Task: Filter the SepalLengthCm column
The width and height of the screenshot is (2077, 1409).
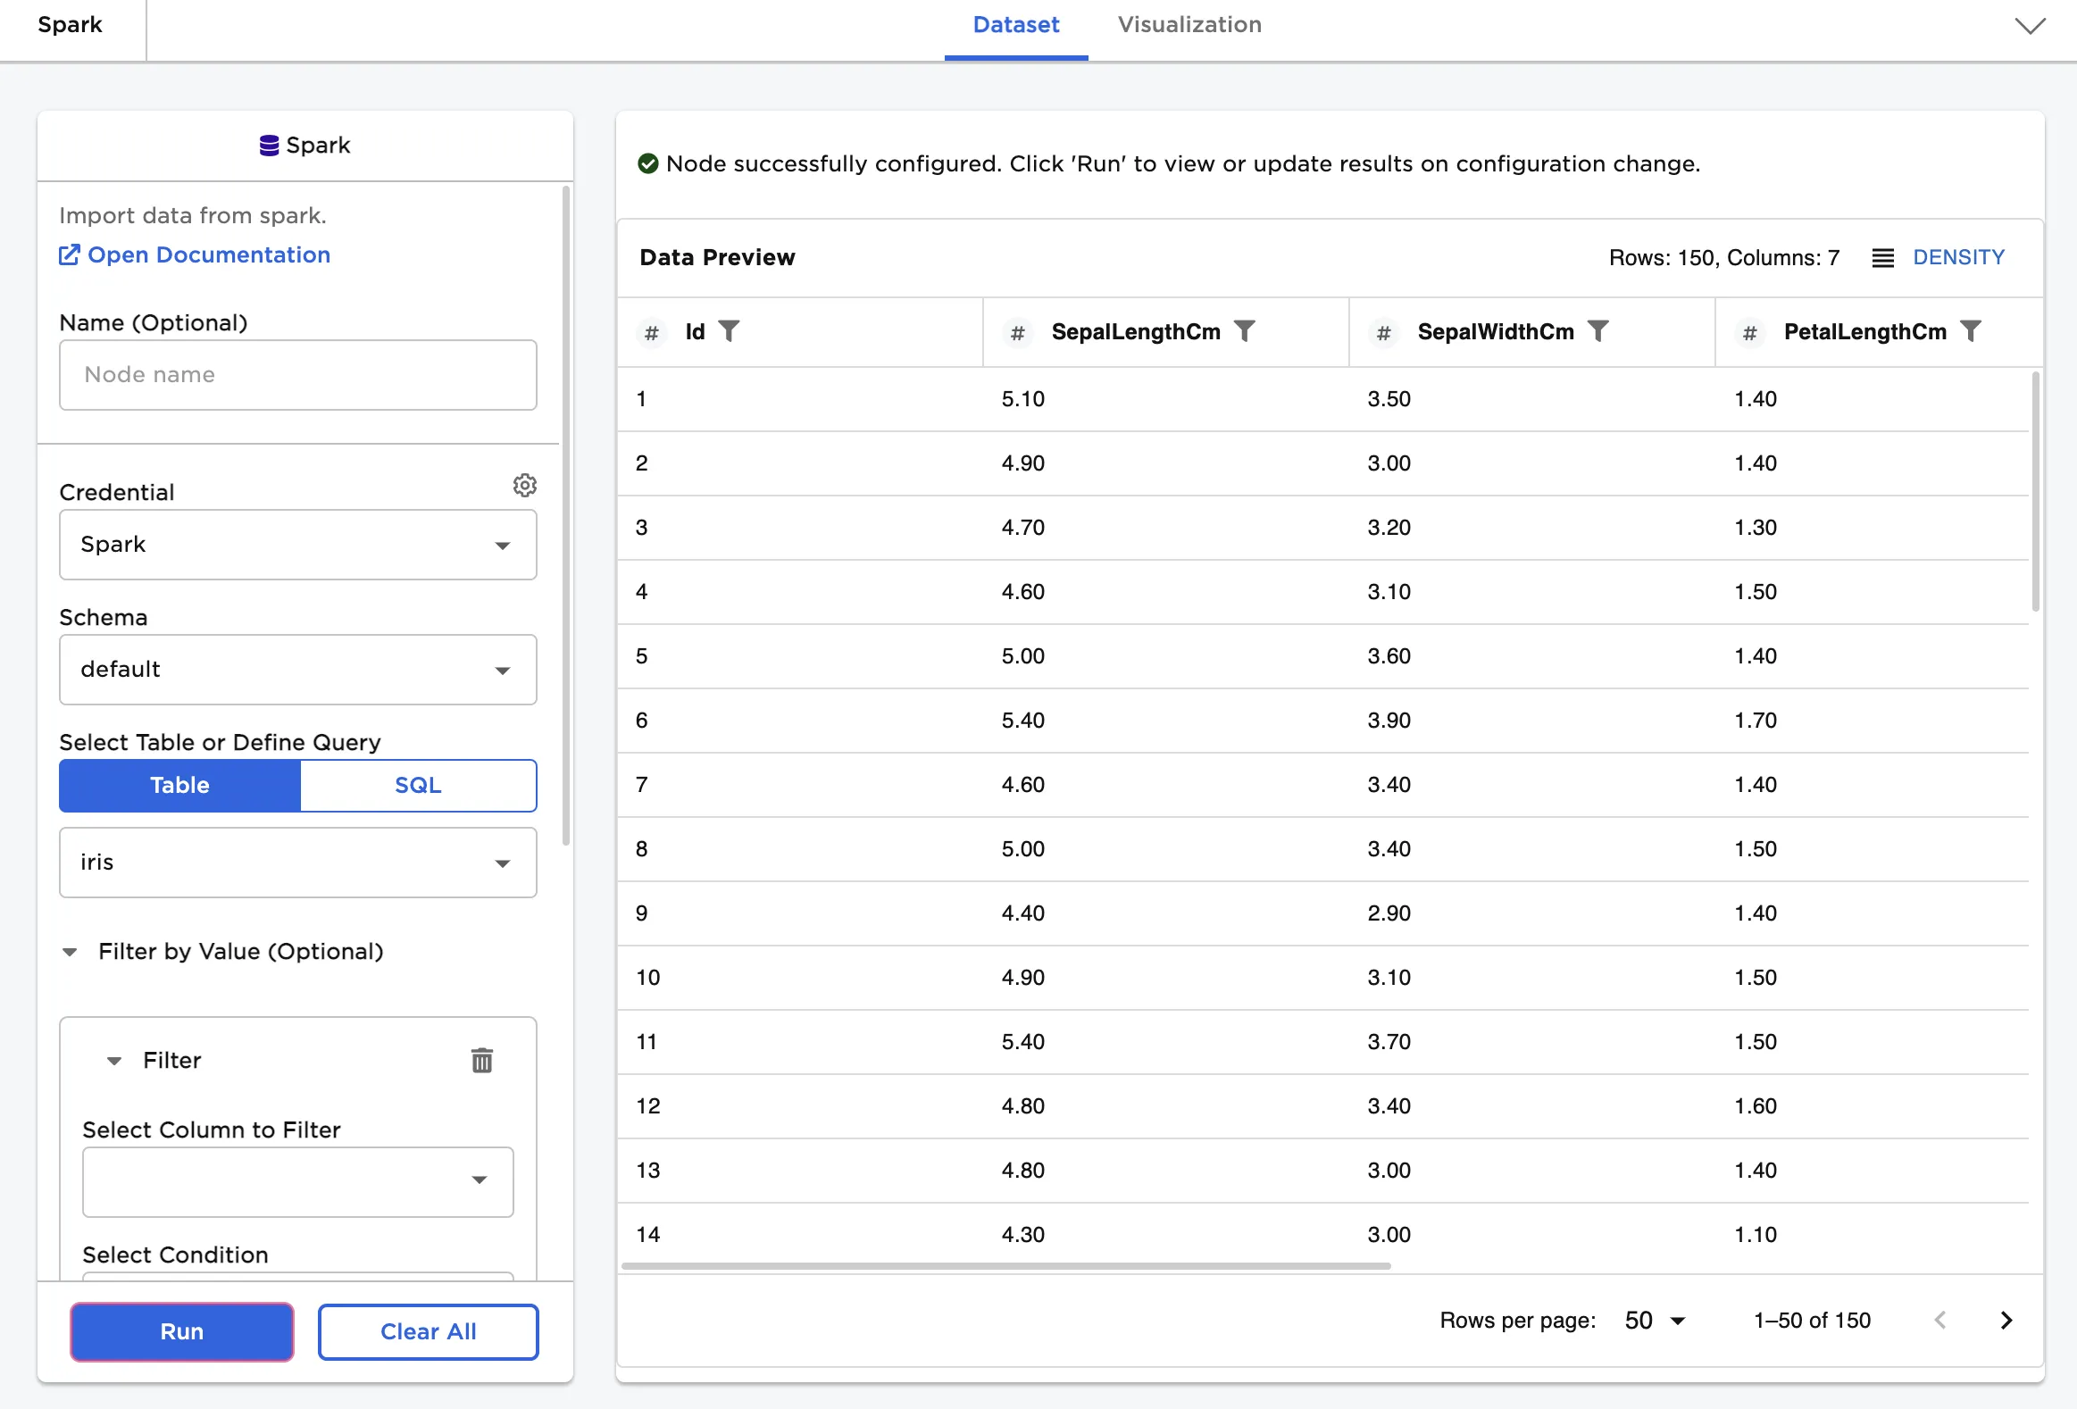Action: coord(1244,331)
